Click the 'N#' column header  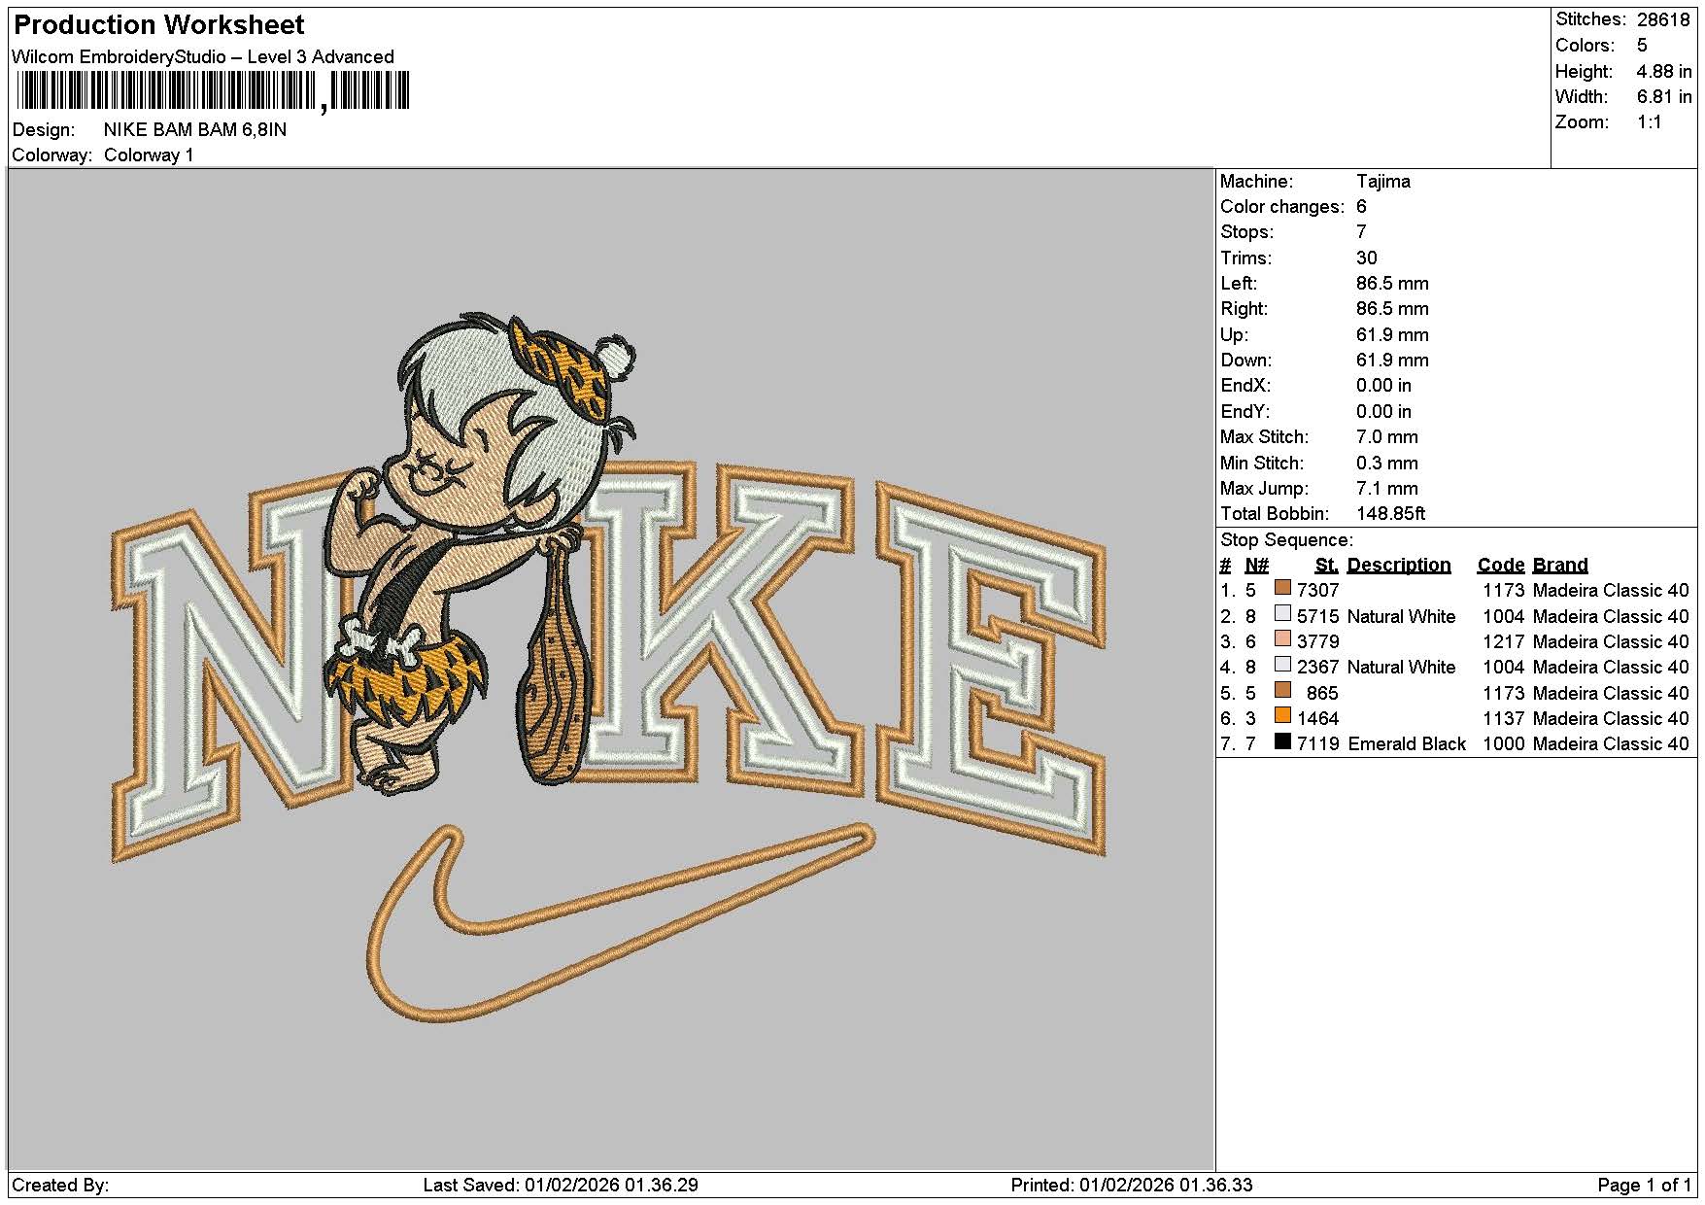(1256, 565)
